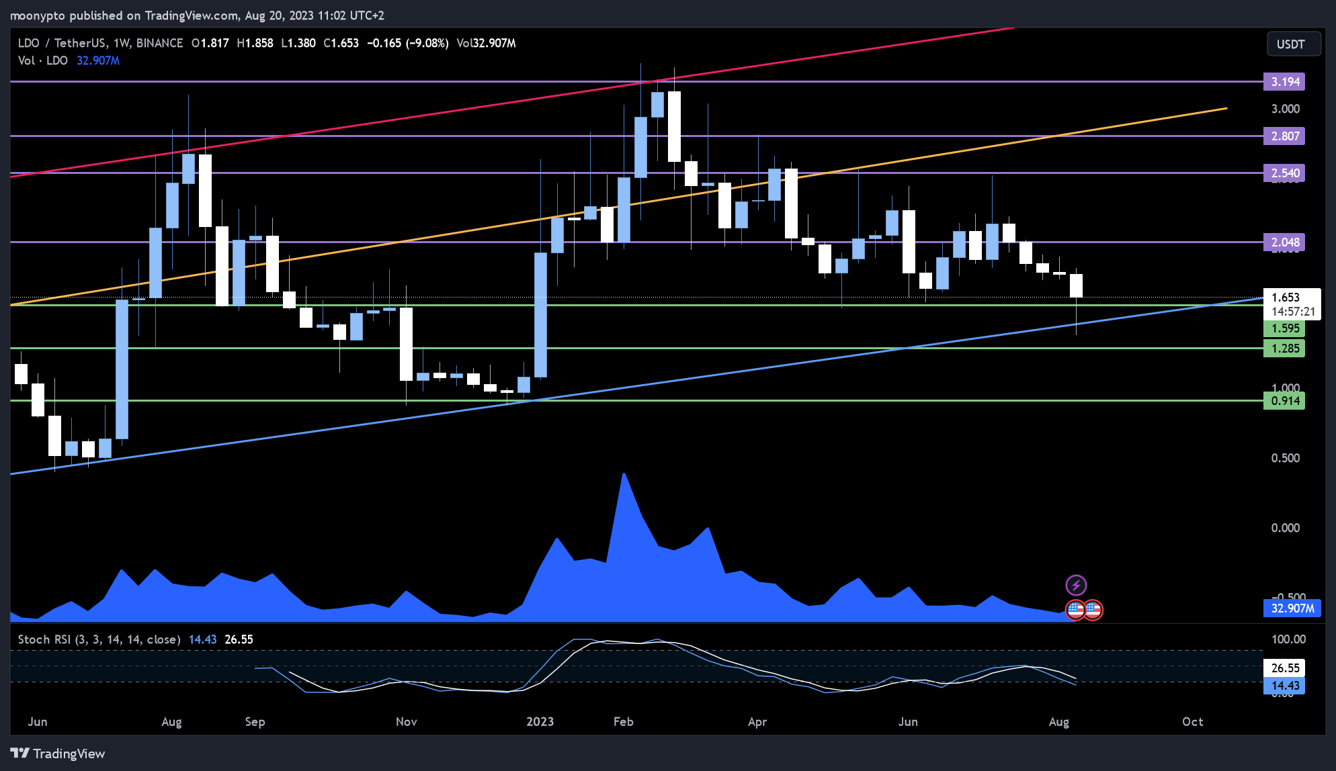The image size is (1336, 771).
Task: Click the Vol · LDO indicator legend
Action: 43,60
